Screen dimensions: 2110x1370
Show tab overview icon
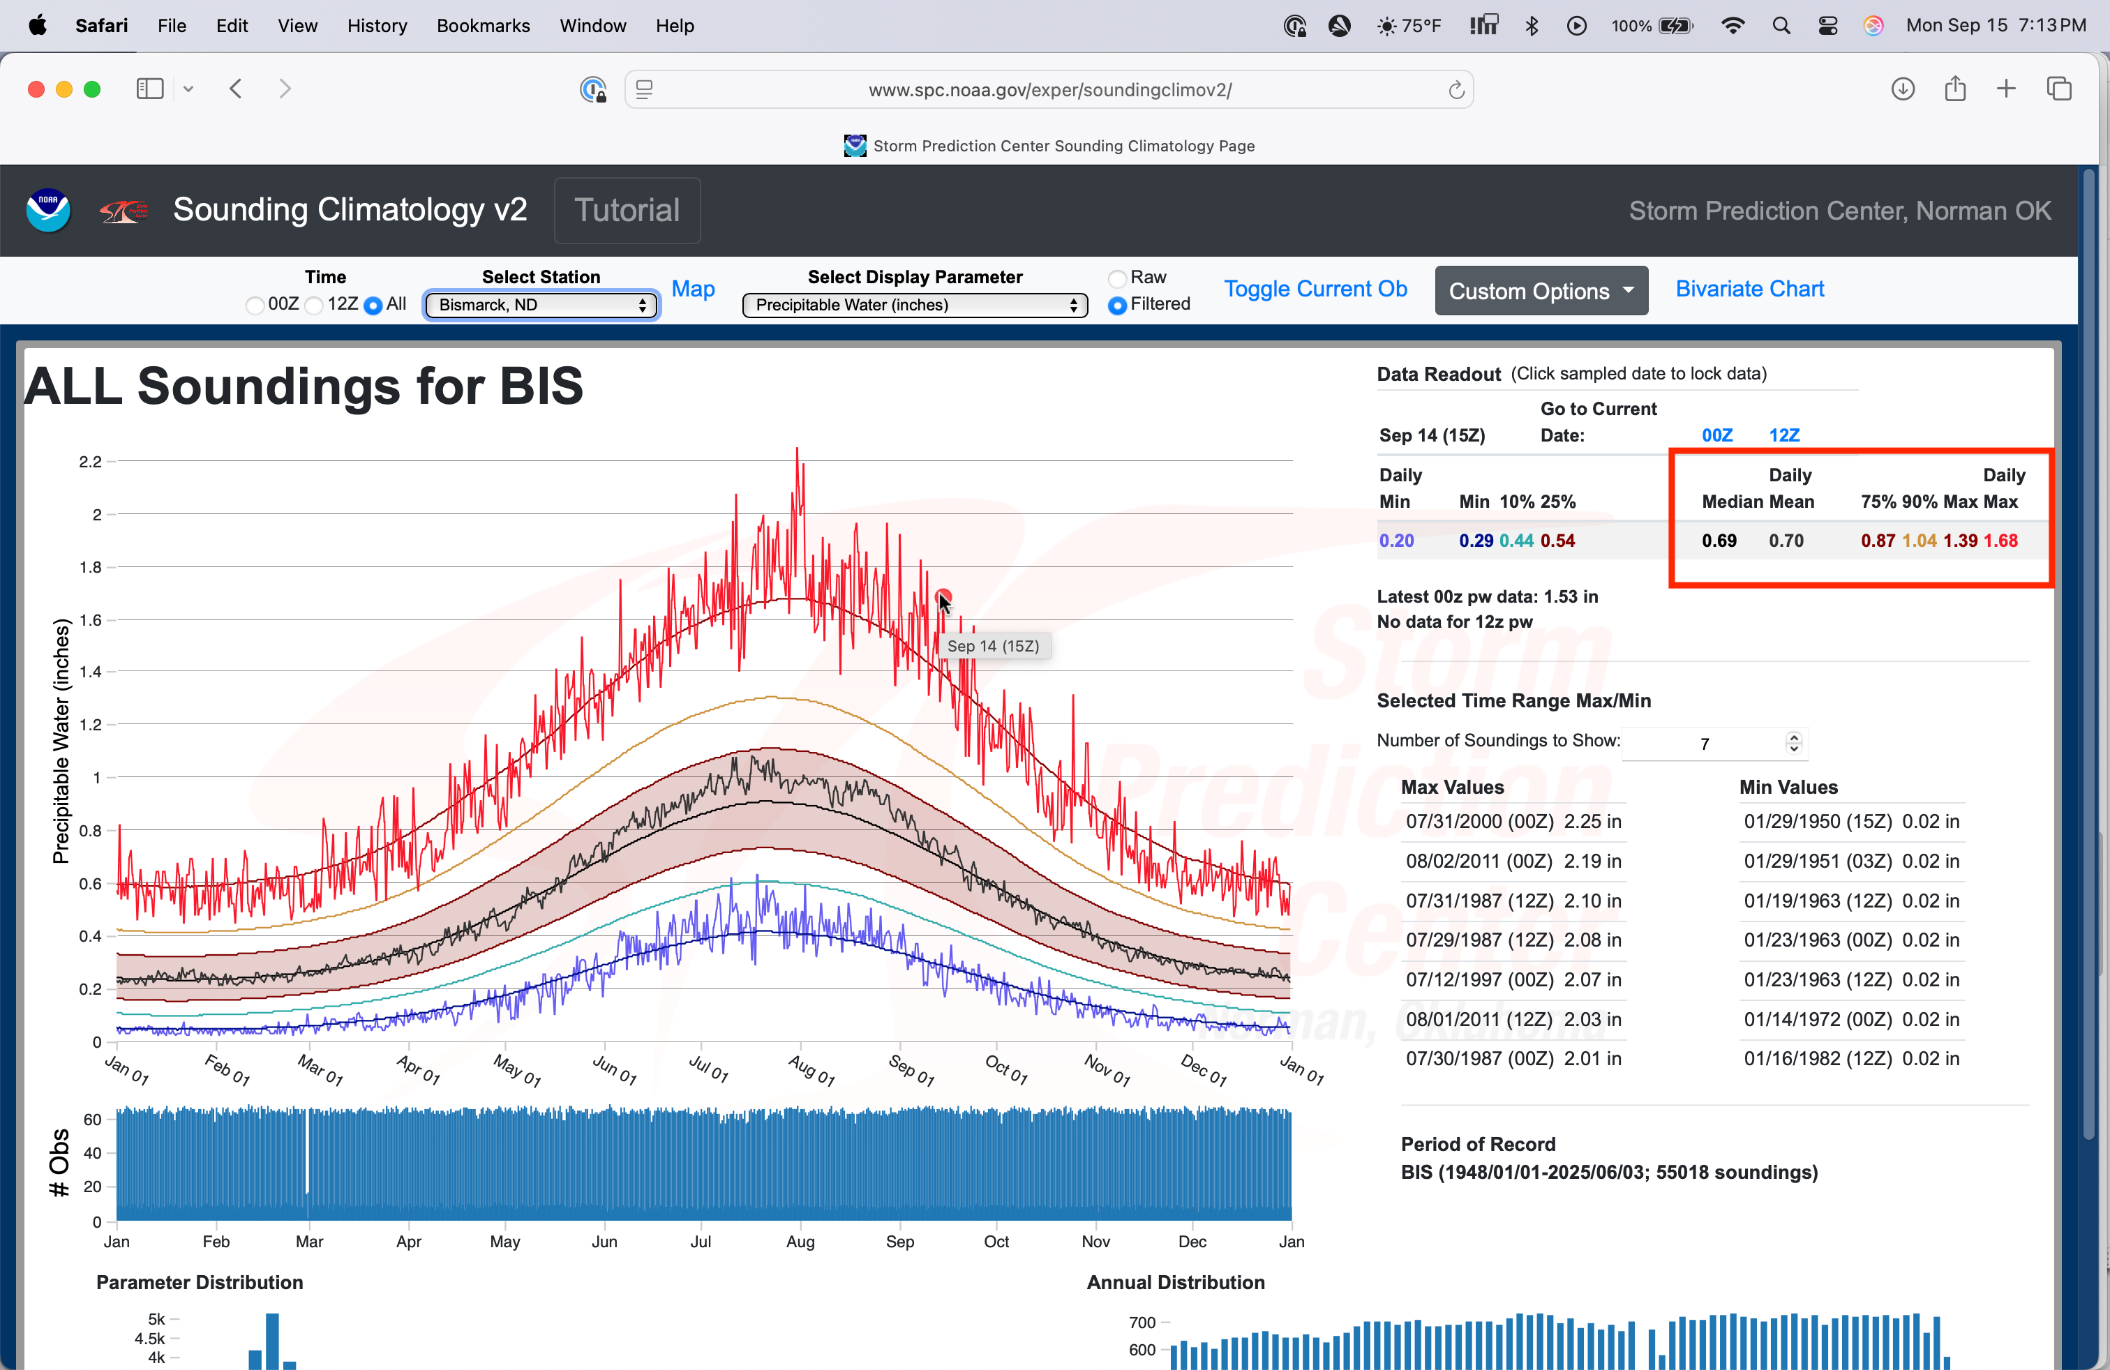click(x=2058, y=89)
